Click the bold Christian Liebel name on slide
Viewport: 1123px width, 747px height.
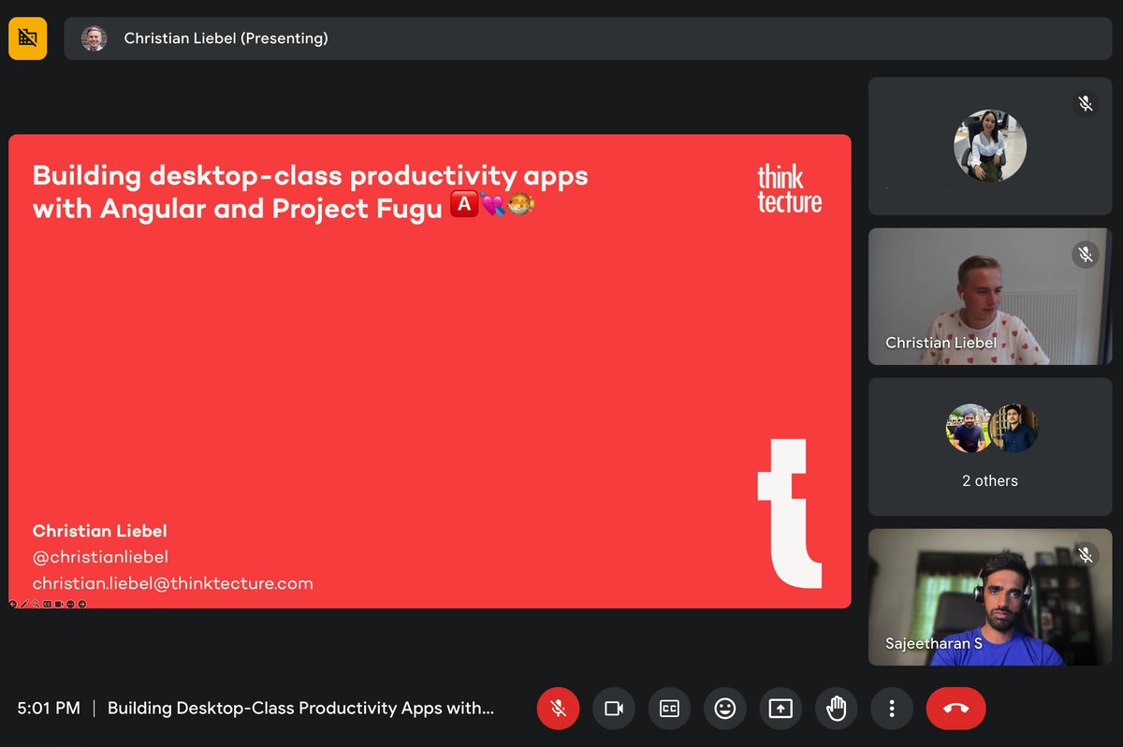click(99, 531)
